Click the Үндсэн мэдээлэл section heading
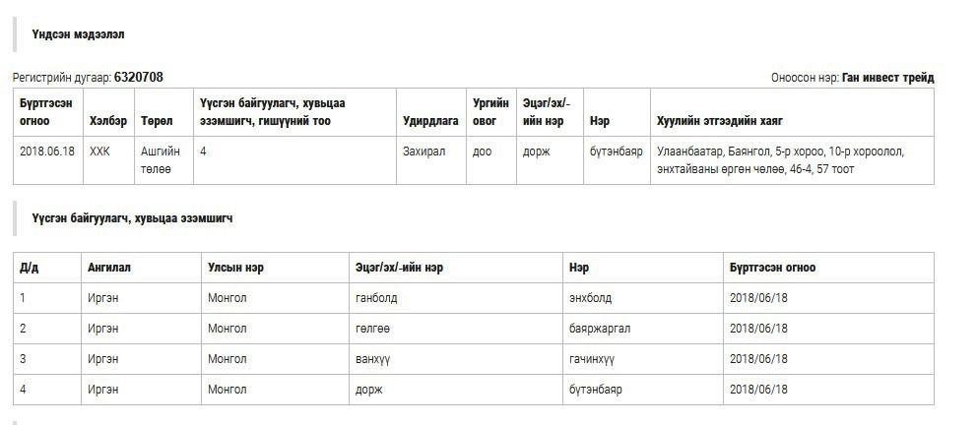977x425 pixels. tap(78, 34)
